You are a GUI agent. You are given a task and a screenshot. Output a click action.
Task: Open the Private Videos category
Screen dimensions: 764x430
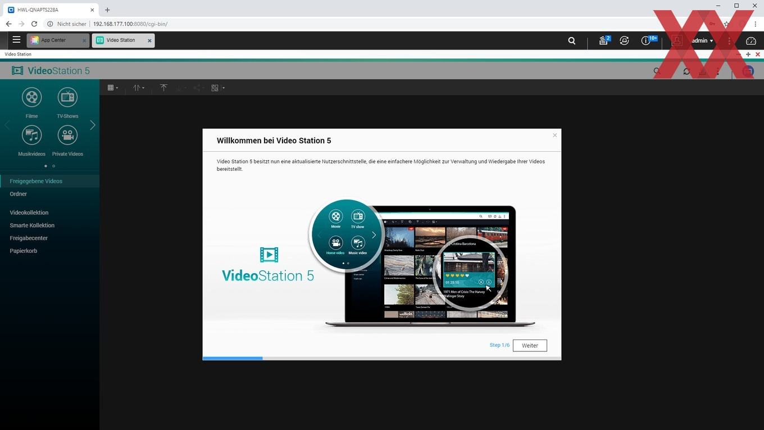[x=67, y=140]
